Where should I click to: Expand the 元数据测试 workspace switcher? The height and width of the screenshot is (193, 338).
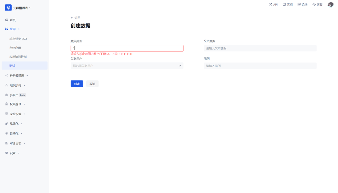(30, 8)
